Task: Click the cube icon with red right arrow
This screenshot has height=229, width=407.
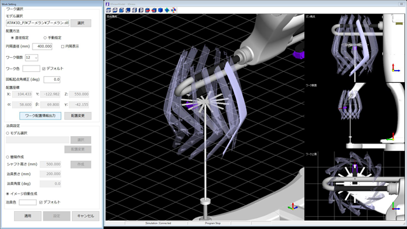Action: (148, 10)
